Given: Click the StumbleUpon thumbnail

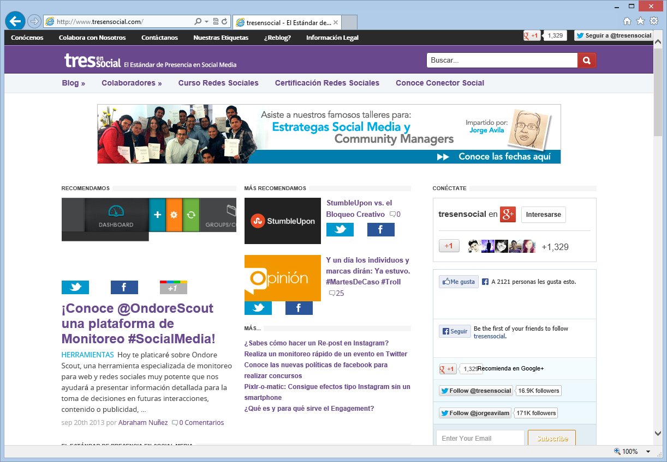Looking at the screenshot, I should tap(283, 221).
